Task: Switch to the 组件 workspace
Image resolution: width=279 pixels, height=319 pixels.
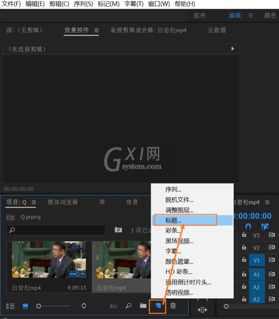Action: click(199, 15)
